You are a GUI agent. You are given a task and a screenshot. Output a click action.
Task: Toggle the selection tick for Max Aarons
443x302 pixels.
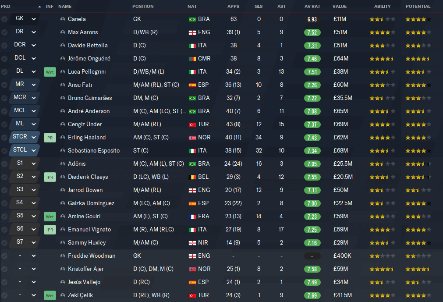4,32
